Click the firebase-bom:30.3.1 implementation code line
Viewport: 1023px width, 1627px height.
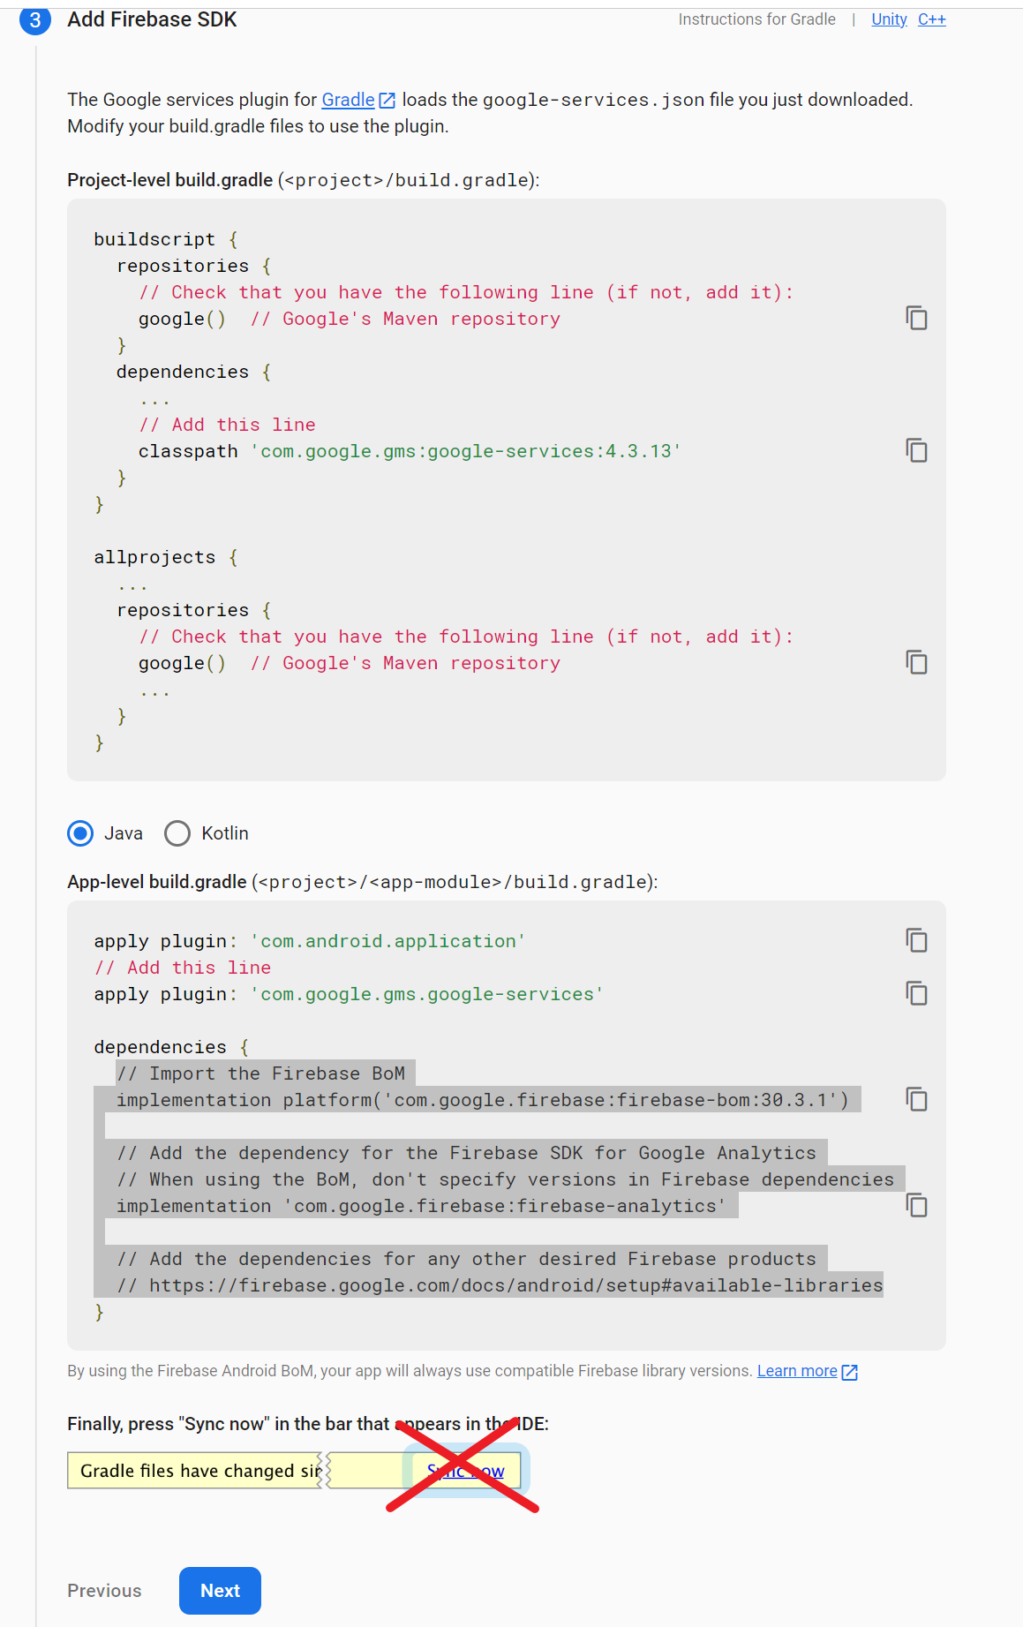[x=482, y=1100]
